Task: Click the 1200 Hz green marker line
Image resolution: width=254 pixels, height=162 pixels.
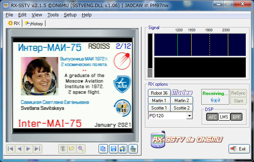Action: pos(177,45)
